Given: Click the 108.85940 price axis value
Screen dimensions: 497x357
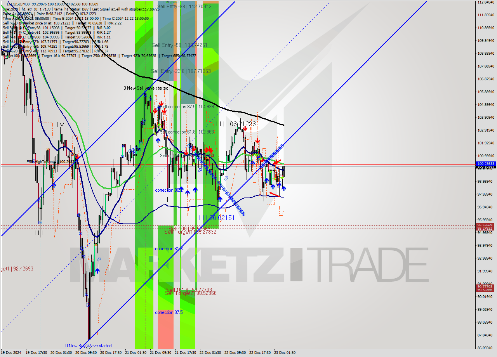Looking at the screenshot, I should click(x=486, y=53).
